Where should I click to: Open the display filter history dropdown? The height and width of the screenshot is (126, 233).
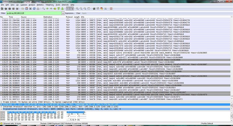point(63,13)
